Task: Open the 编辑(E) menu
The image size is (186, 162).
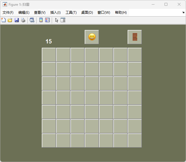Action: [24, 13]
